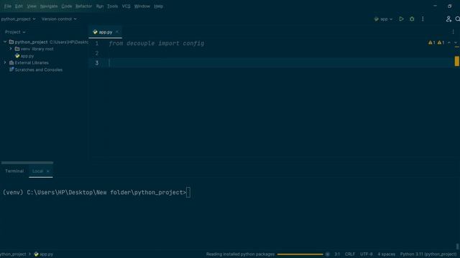Image resolution: width=460 pixels, height=258 pixels.
Task: Click the venv folder icon
Action: click(17, 49)
